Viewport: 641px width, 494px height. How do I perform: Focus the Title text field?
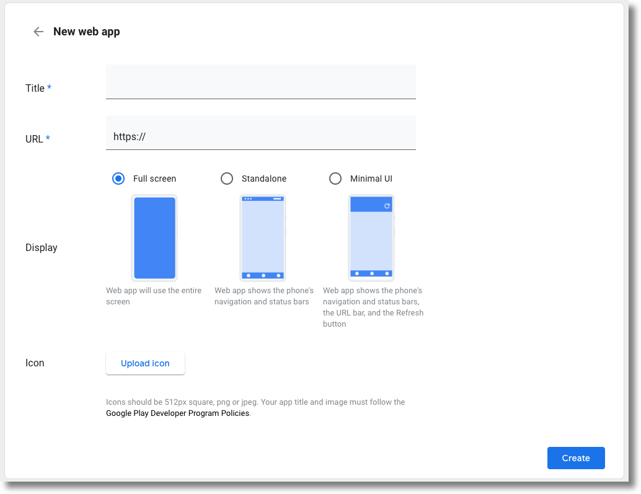(x=260, y=82)
